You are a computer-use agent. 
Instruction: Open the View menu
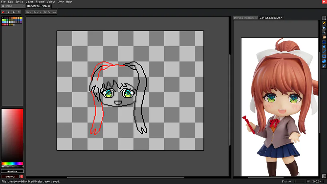60,2
